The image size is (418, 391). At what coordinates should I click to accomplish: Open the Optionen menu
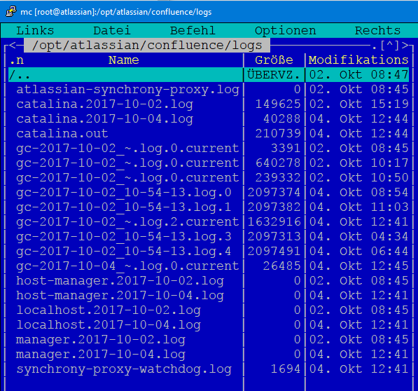pos(285,31)
